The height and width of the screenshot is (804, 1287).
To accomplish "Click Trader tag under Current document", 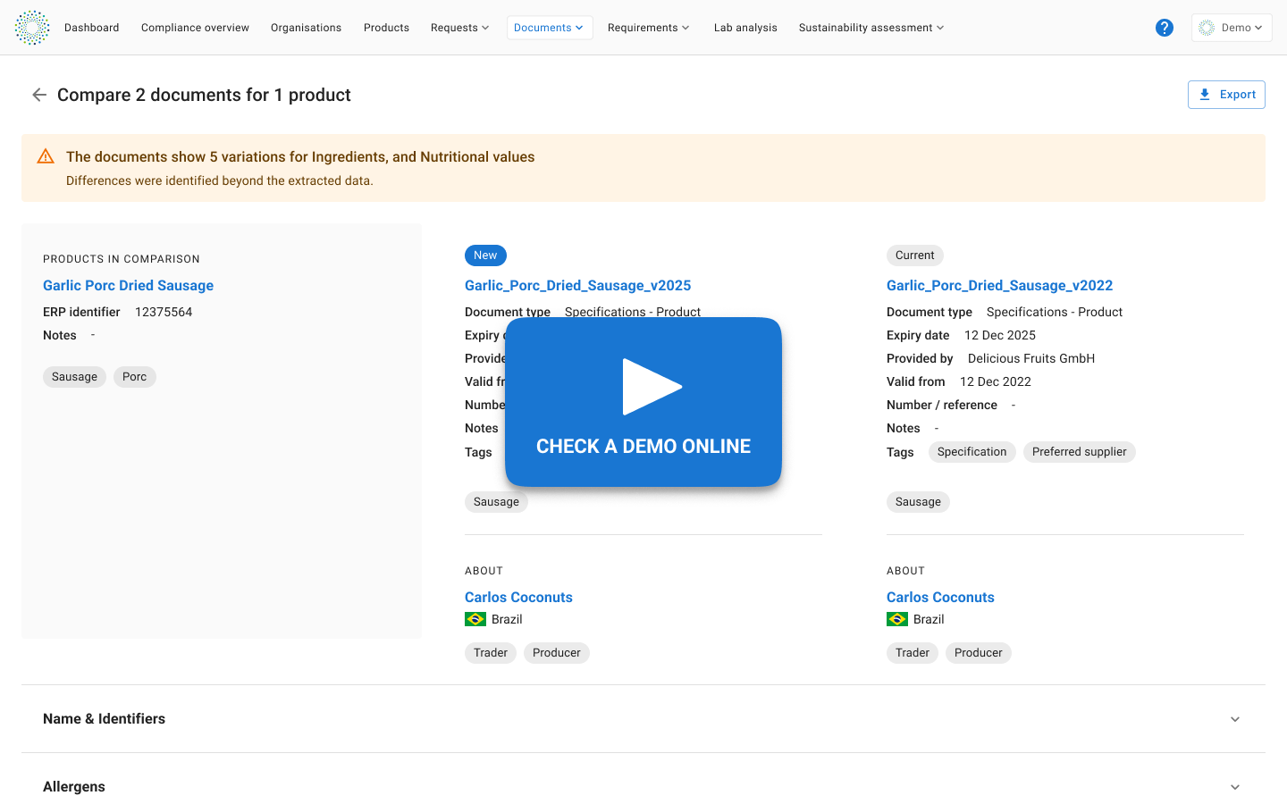I will (913, 653).
